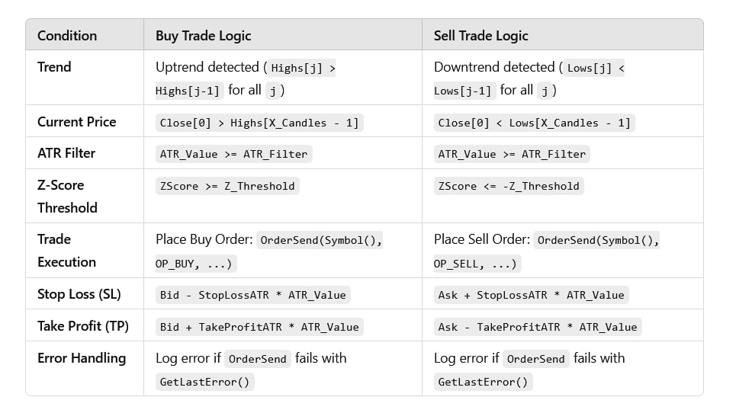Image resolution: width=736 pixels, height=413 pixels.
Task: Click the Z-Score Threshold row label
Action: point(67,196)
